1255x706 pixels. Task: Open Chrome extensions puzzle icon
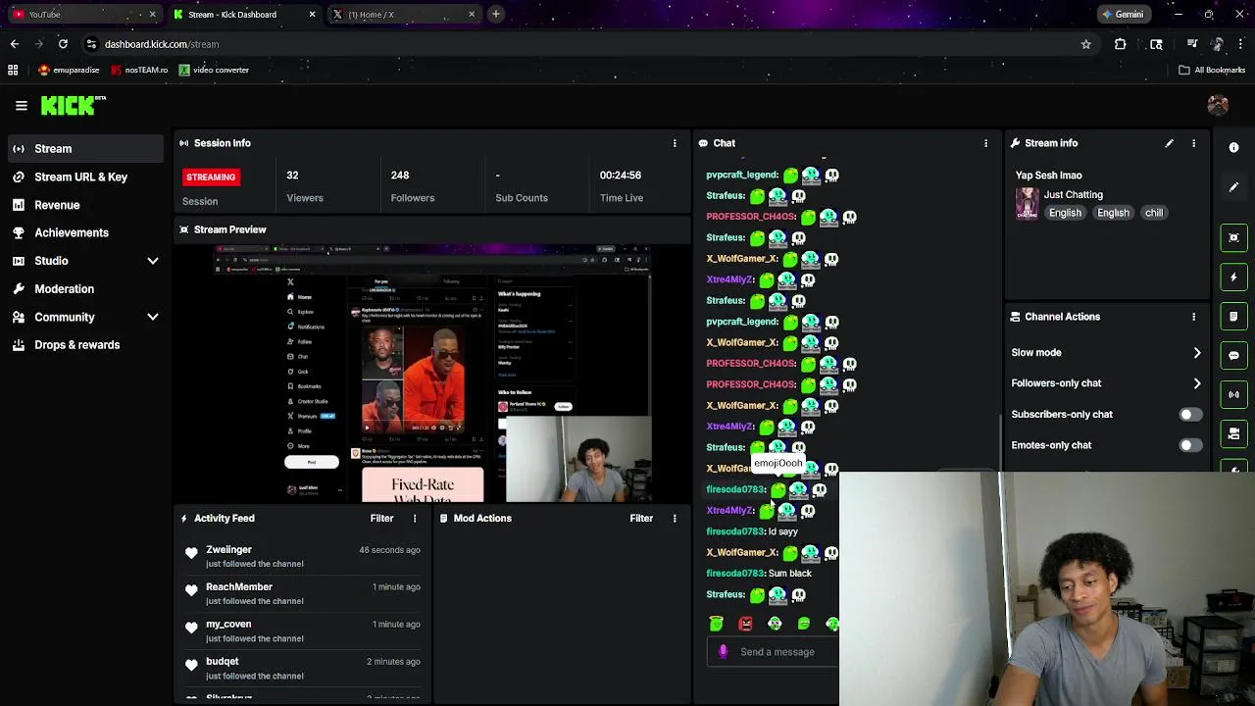tap(1121, 44)
